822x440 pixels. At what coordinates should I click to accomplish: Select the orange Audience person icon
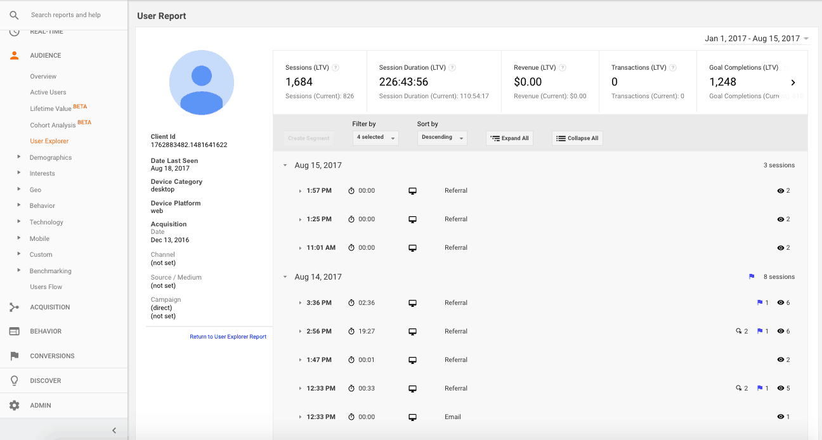(x=13, y=55)
